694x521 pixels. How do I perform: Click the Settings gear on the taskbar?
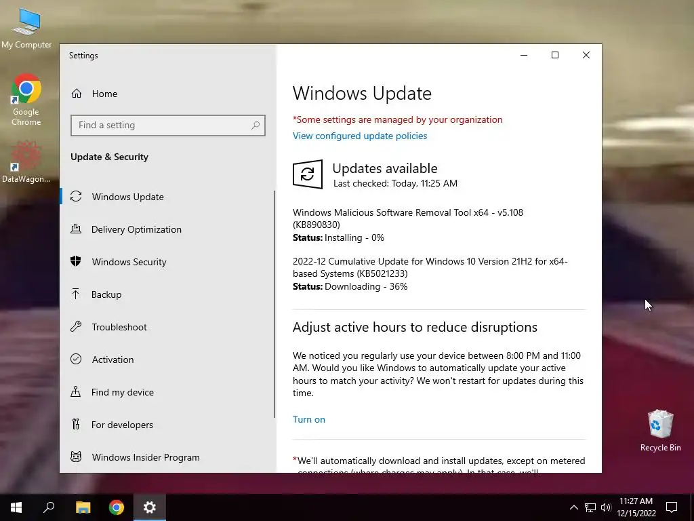[x=150, y=507]
